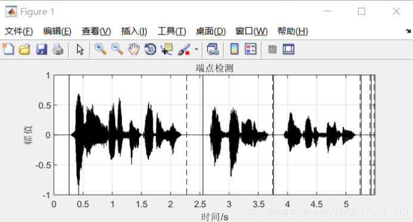The height and width of the screenshot is (222, 413).
Task: Open the 查看(V) menu
Action: coord(97,32)
